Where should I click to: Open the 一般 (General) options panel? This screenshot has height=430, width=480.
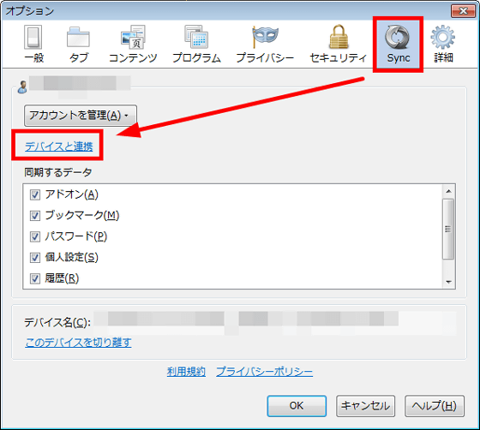[x=33, y=45]
